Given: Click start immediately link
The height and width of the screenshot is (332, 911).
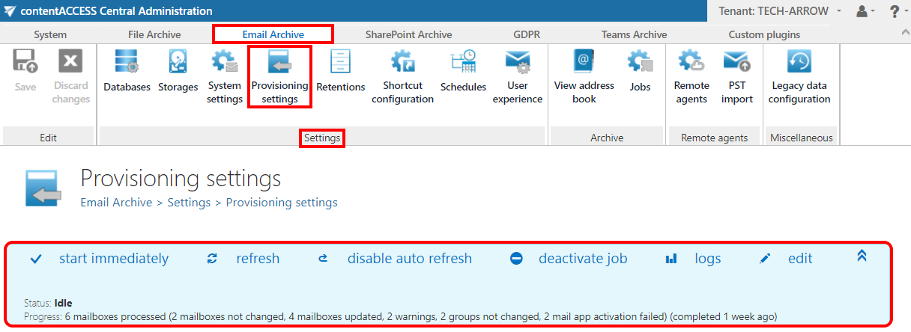Looking at the screenshot, I should point(113,259).
